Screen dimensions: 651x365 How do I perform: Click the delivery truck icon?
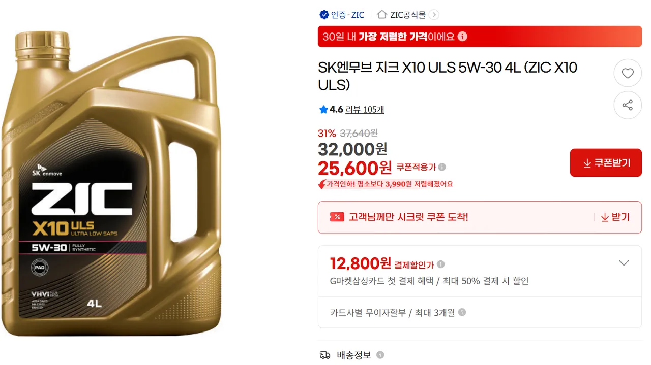coord(325,355)
